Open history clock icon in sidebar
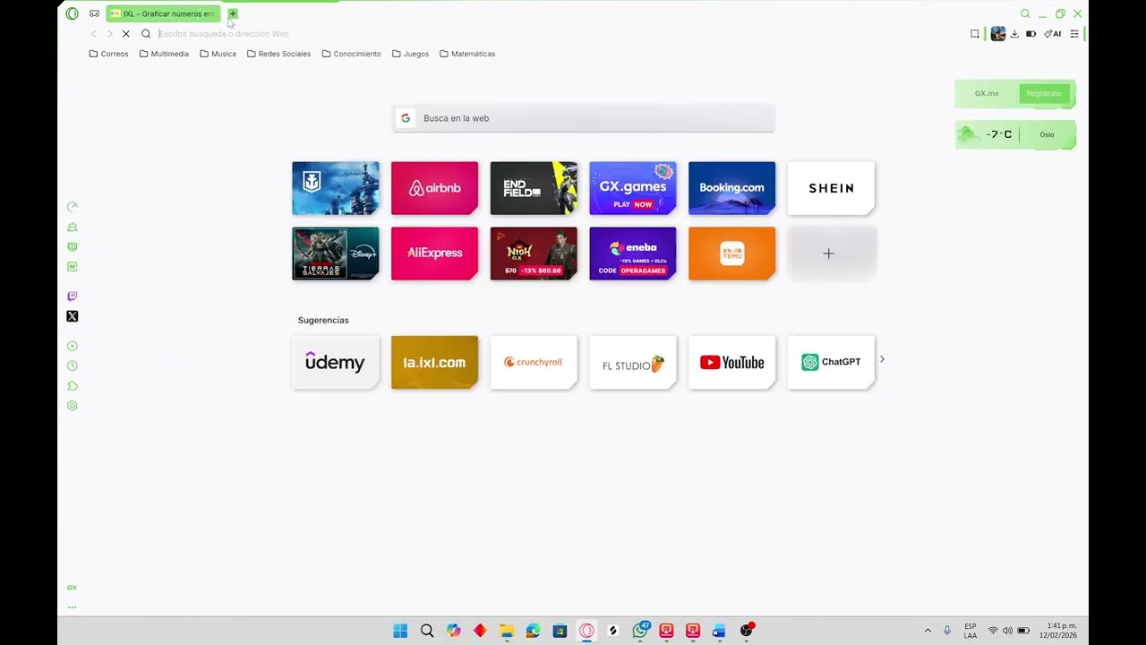The image size is (1146, 645). pyautogui.click(x=73, y=365)
